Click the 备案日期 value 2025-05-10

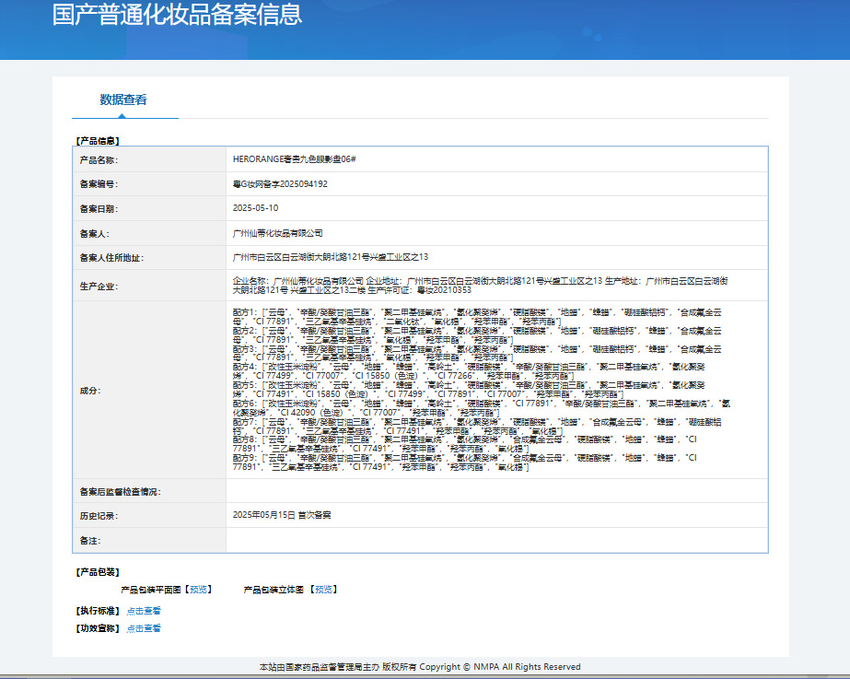(x=255, y=208)
